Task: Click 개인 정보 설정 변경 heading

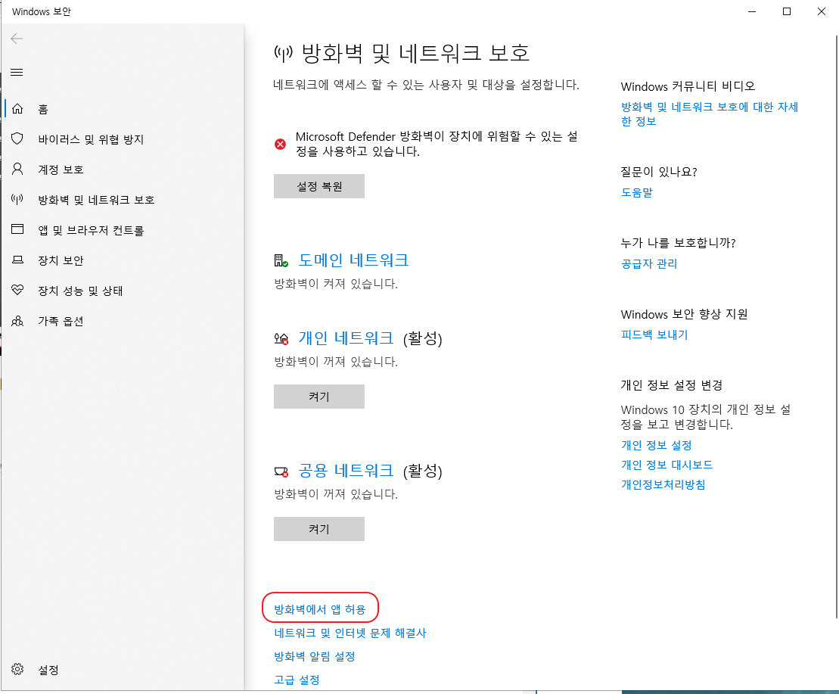Action: [672, 385]
